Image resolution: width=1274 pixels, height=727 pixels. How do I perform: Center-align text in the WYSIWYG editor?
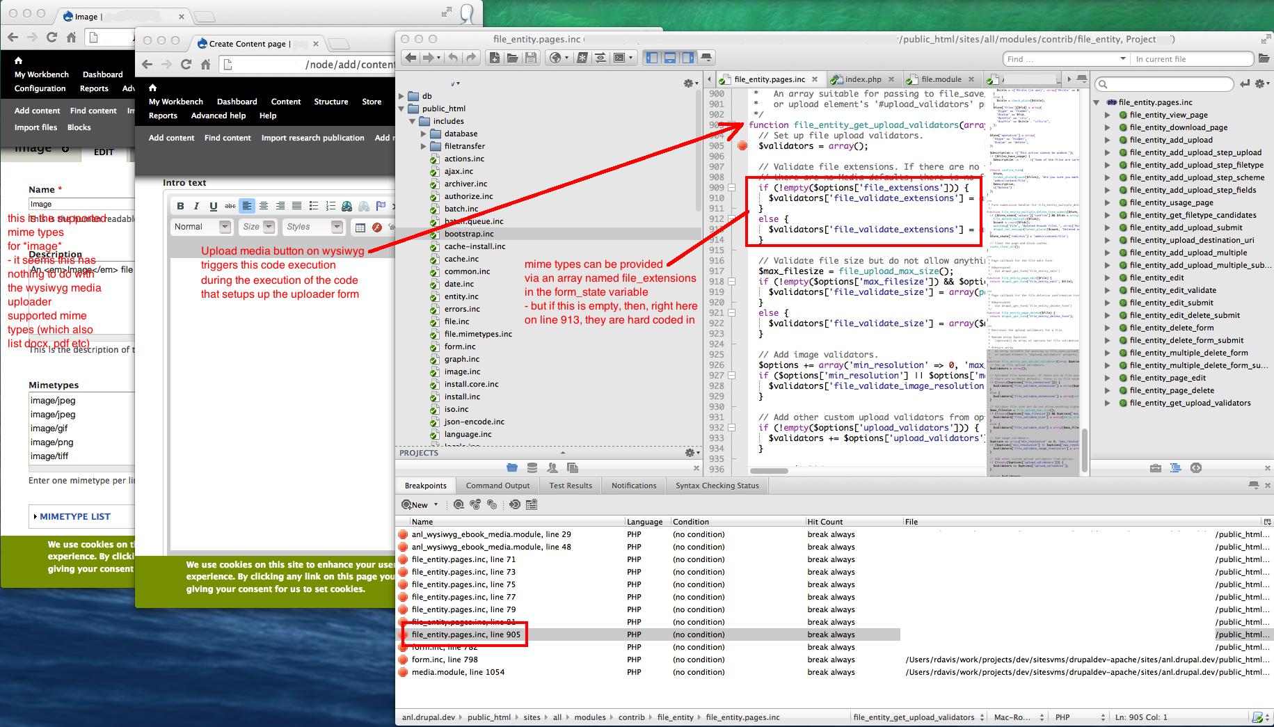[x=264, y=205]
